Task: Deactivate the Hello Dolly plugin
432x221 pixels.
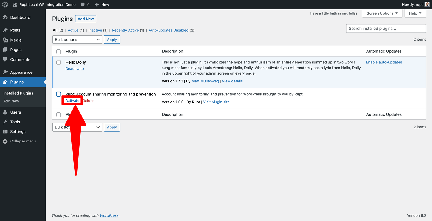Action: pos(75,69)
